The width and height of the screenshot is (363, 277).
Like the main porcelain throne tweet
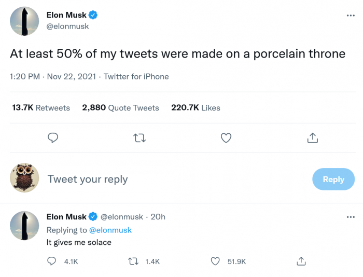(226, 137)
